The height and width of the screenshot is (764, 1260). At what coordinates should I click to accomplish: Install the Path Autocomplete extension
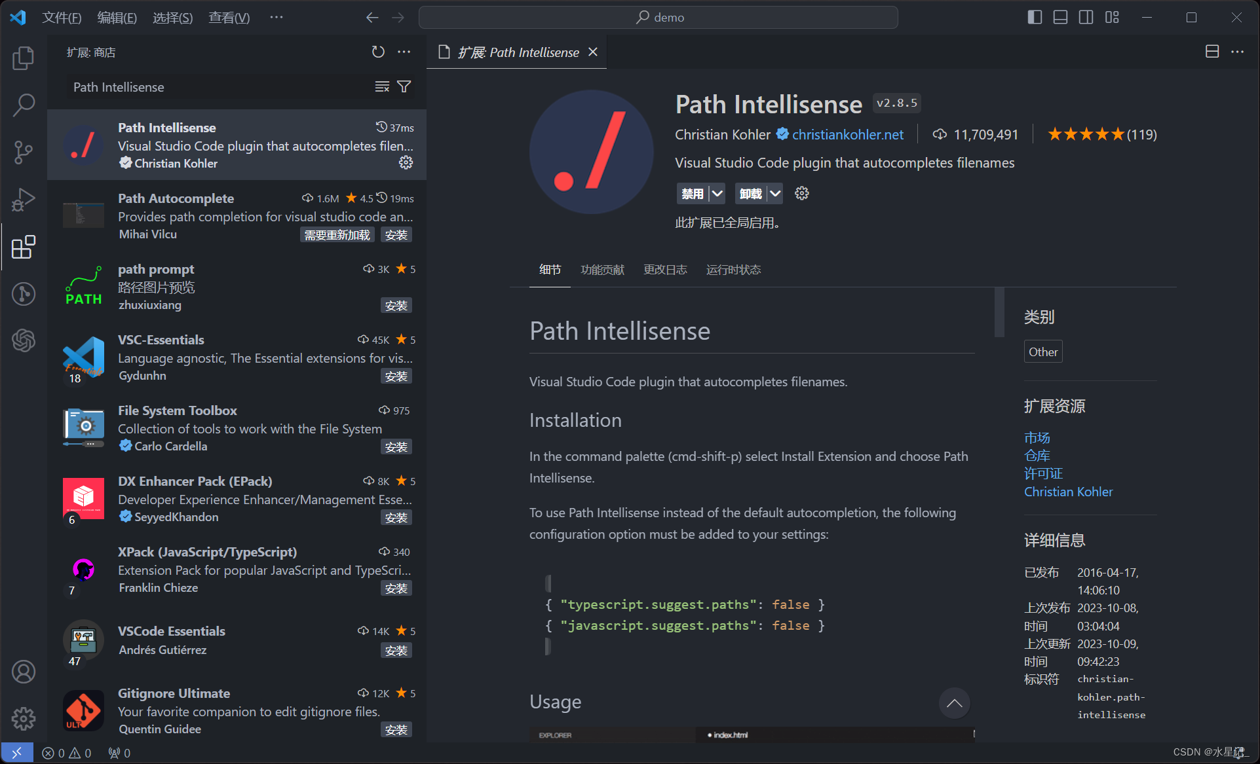(x=396, y=235)
